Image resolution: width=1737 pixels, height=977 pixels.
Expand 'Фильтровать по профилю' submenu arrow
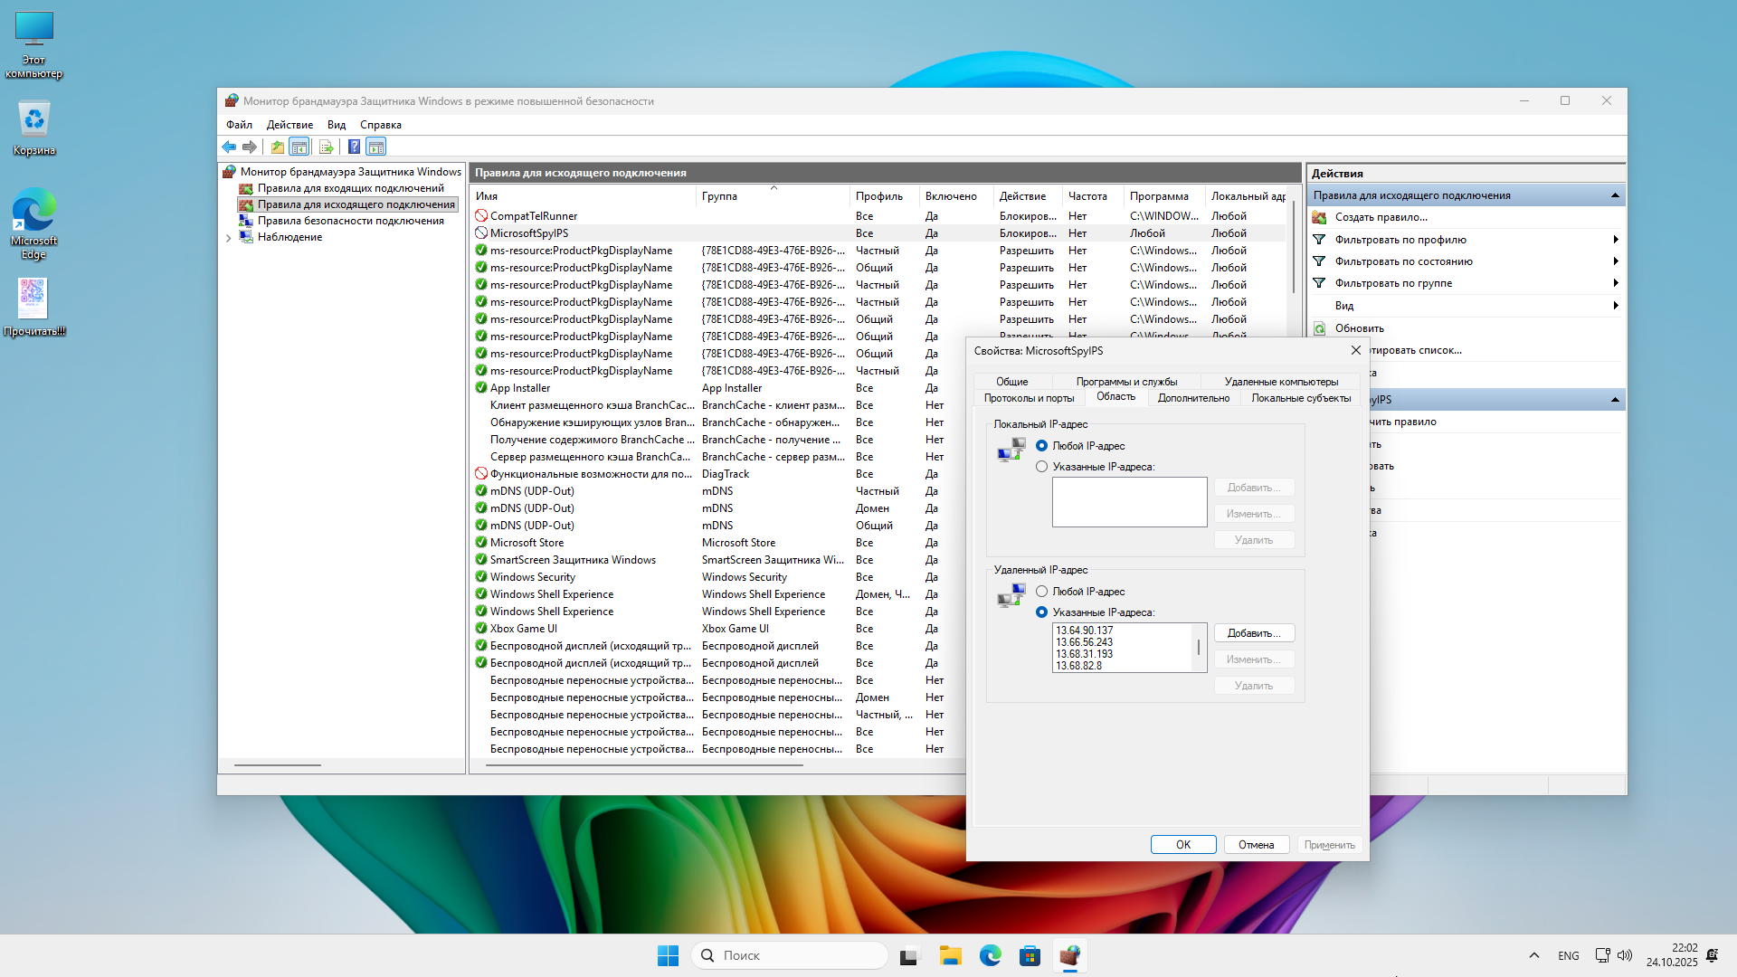1615,240
